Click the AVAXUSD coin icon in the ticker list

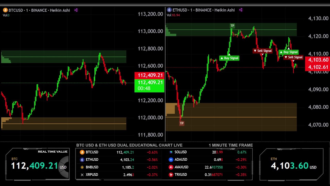[x=171, y=167]
